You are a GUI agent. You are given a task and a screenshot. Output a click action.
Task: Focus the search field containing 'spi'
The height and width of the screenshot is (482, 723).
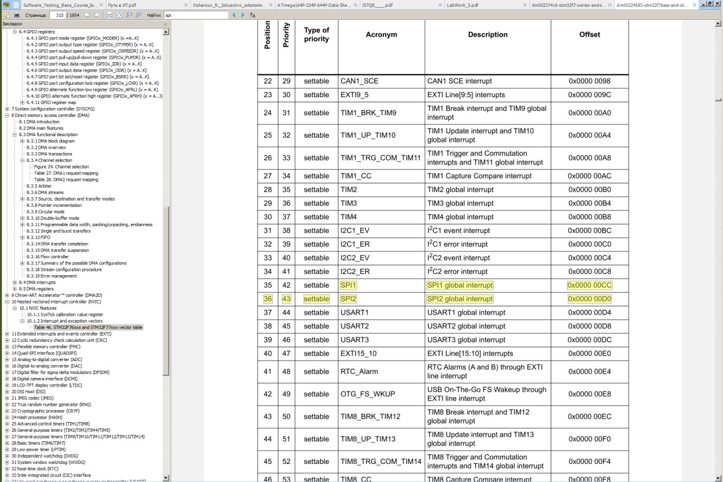tap(196, 15)
